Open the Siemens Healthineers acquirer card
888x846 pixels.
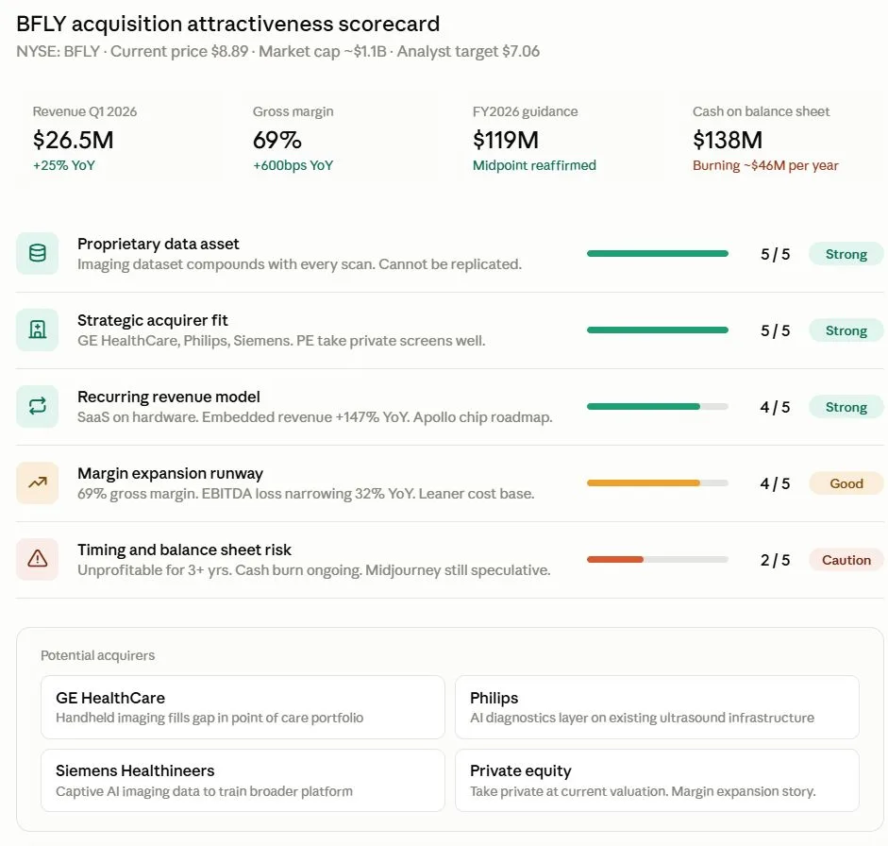[x=243, y=780]
